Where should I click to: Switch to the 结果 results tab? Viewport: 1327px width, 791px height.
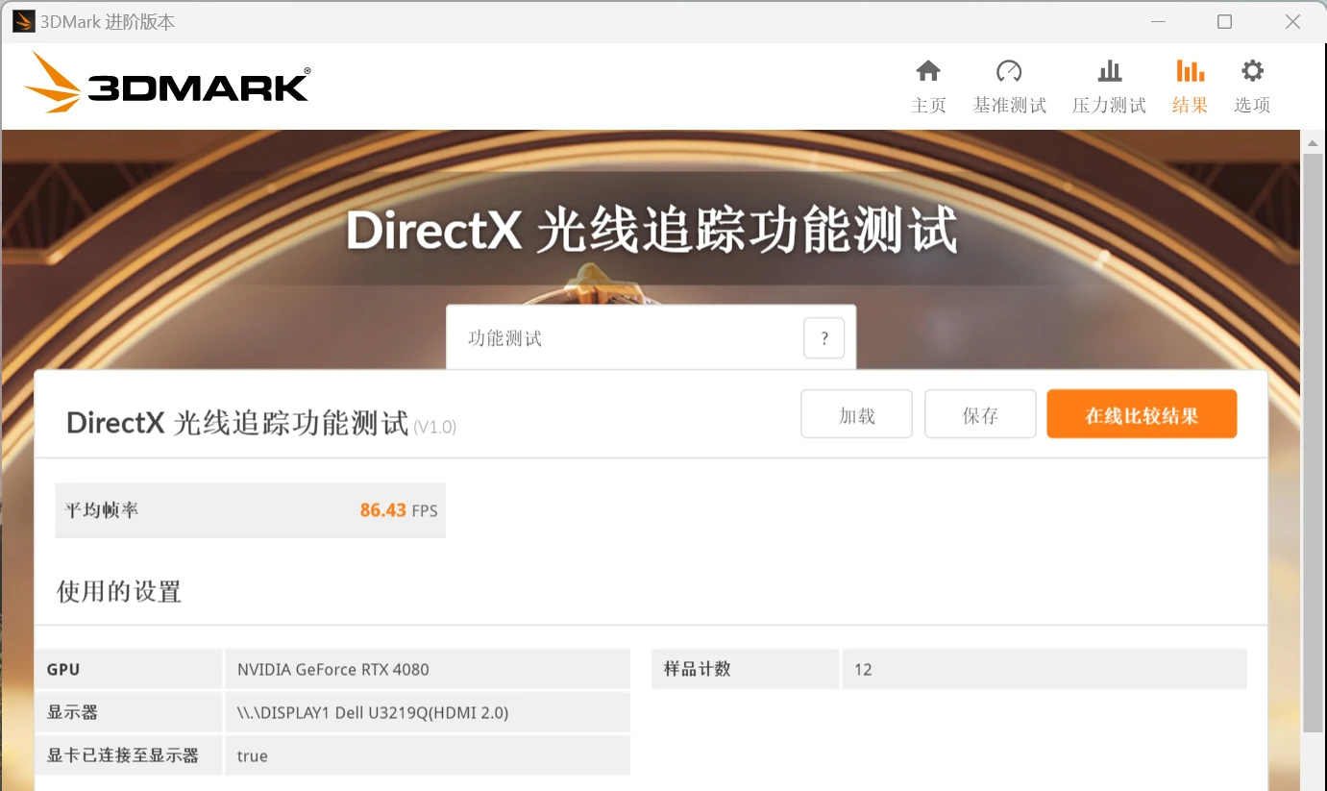(1190, 87)
